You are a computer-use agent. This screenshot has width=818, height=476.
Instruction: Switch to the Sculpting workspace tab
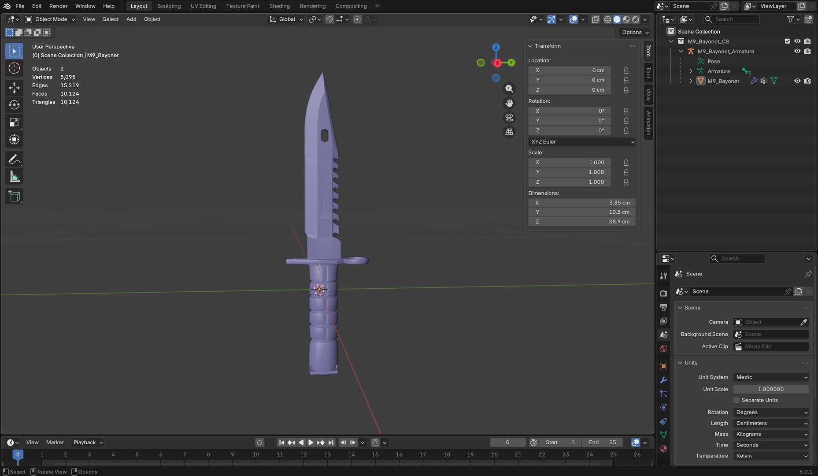pyautogui.click(x=169, y=6)
